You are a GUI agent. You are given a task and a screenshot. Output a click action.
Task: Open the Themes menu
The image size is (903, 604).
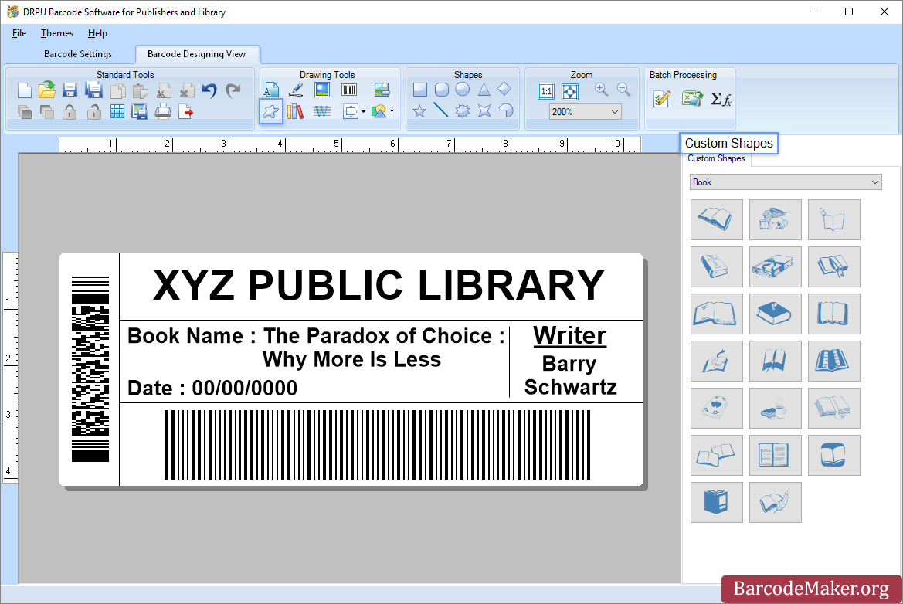point(57,33)
